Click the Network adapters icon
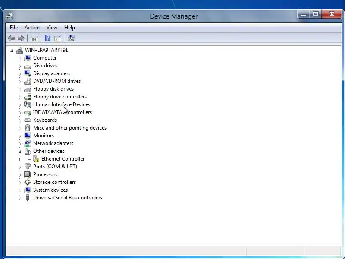This screenshot has width=345, height=259. [28, 143]
